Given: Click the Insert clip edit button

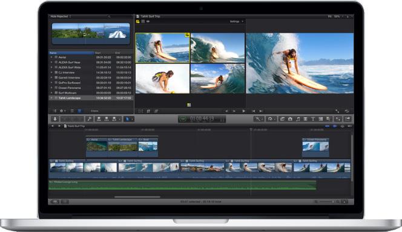Looking at the screenshot, I should click(107, 119).
